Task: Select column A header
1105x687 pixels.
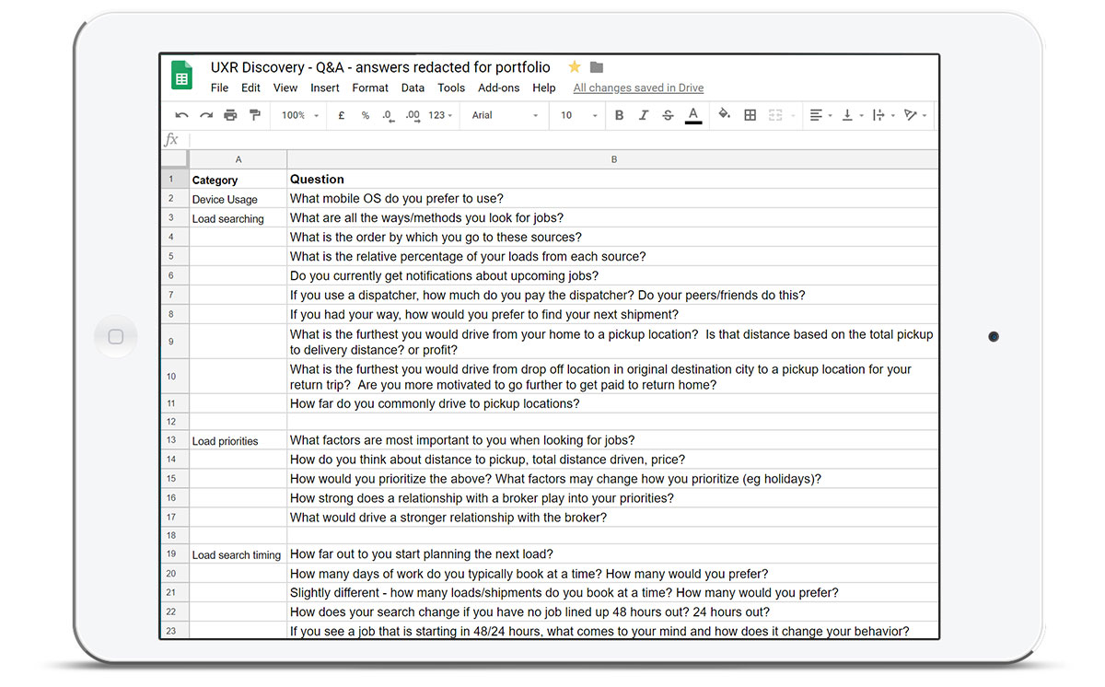Action: click(x=238, y=159)
